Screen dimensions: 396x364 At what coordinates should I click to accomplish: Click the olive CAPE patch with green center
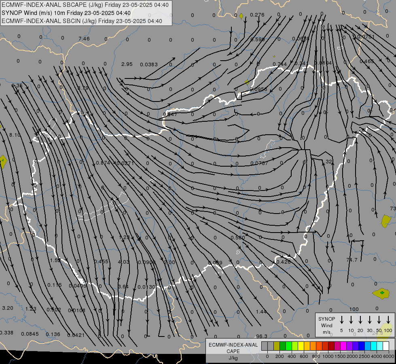(x=381, y=293)
